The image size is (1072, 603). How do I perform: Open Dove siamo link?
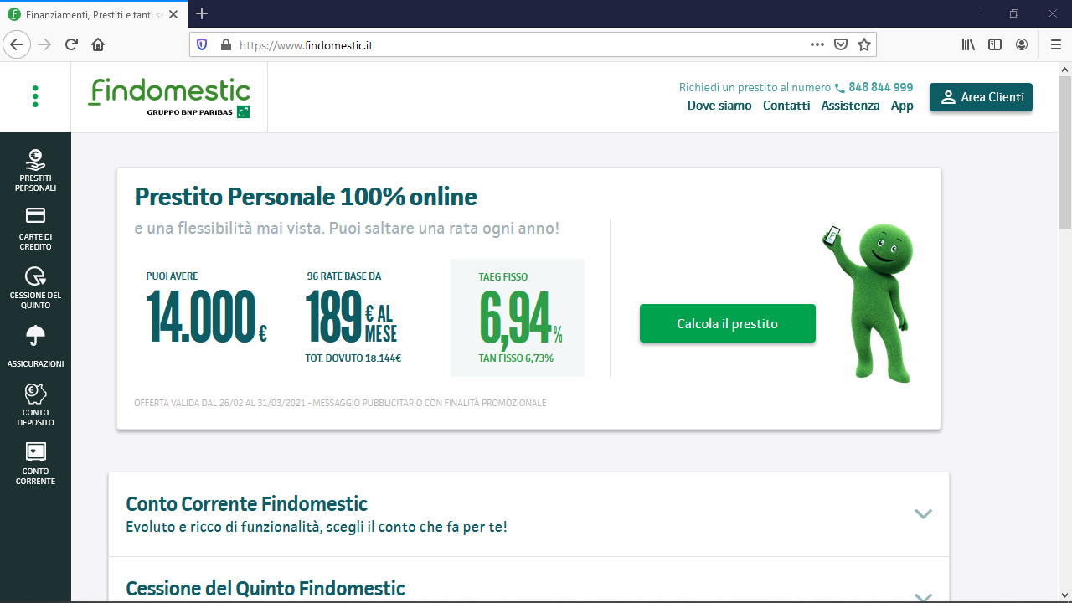click(x=719, y=106)
